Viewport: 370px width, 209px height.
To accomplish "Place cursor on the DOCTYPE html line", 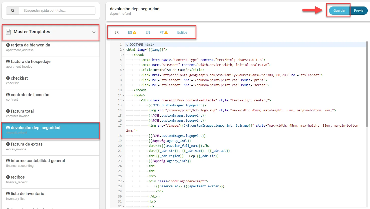I will click(x=140, y=45).
